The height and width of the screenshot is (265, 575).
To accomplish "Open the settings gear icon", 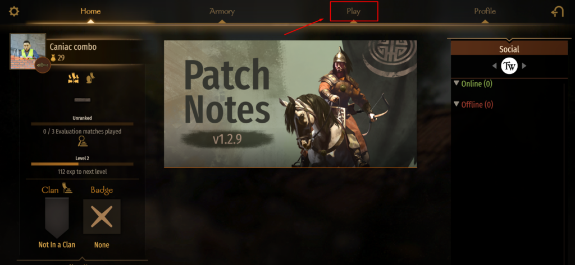I will tap(14, 11).
